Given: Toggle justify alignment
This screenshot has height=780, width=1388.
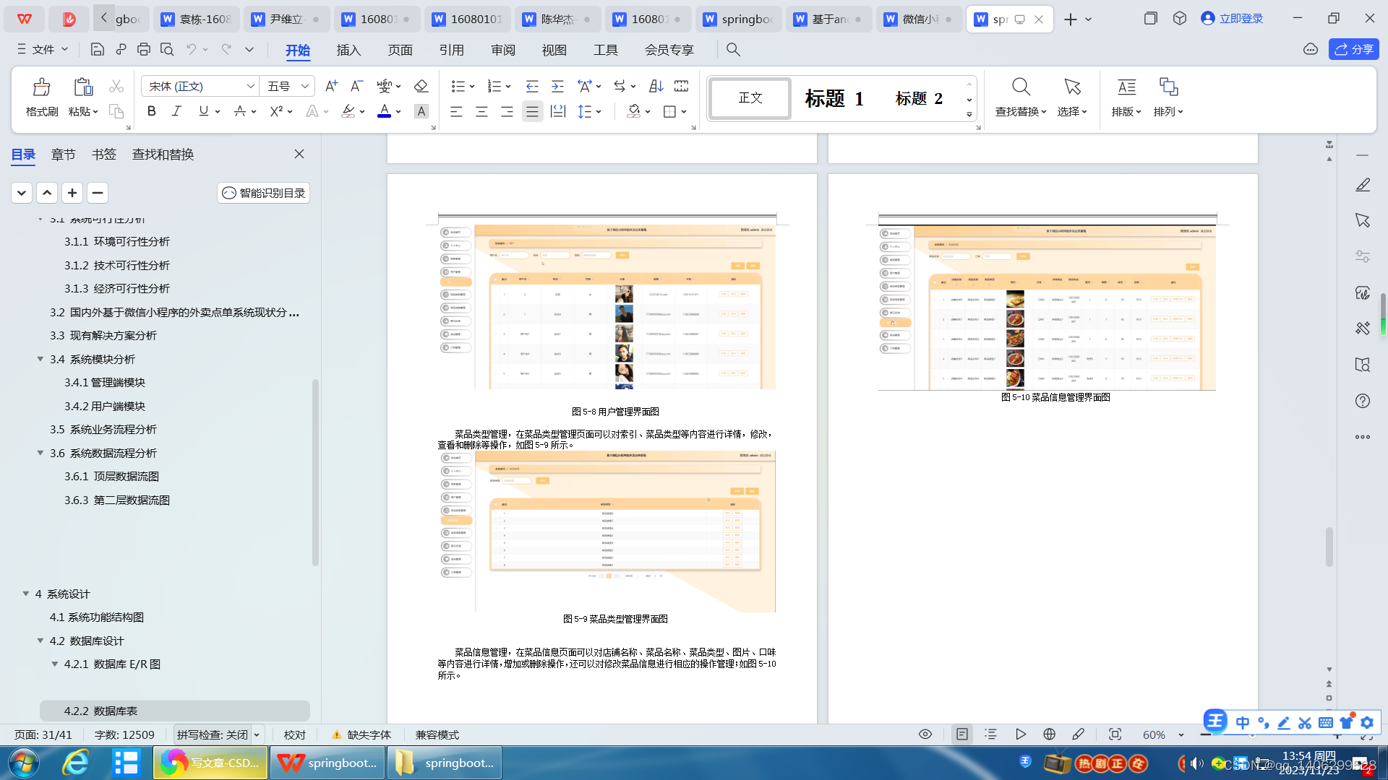Looking at the screenshot, I should click(x=532, y=111).
